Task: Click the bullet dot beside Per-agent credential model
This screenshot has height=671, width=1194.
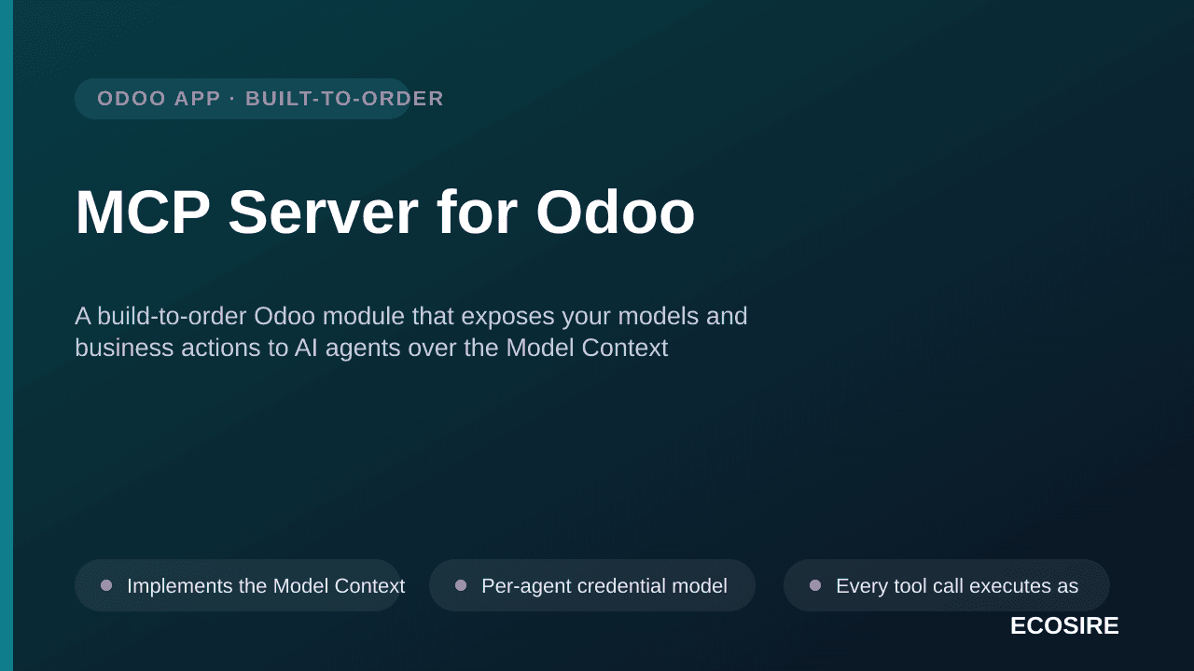Action: pyautogui.click(x=461, y=585)
